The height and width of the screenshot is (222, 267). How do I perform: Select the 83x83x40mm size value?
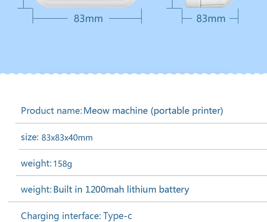[x=67, y=138]
